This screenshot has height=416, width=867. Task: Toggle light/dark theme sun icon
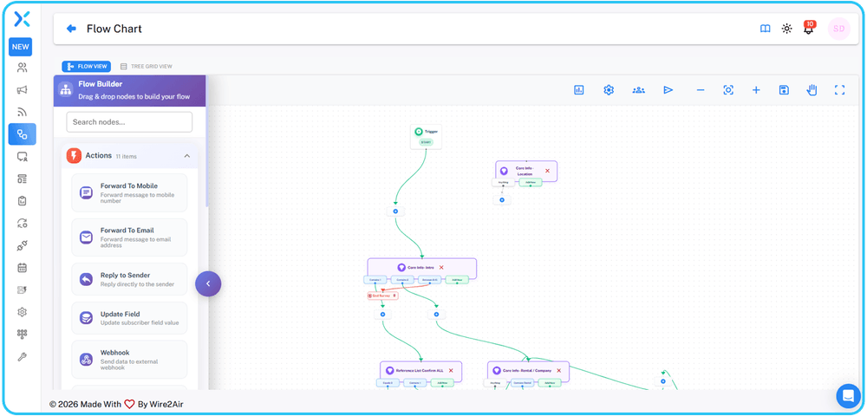click(x=786, y=29)
